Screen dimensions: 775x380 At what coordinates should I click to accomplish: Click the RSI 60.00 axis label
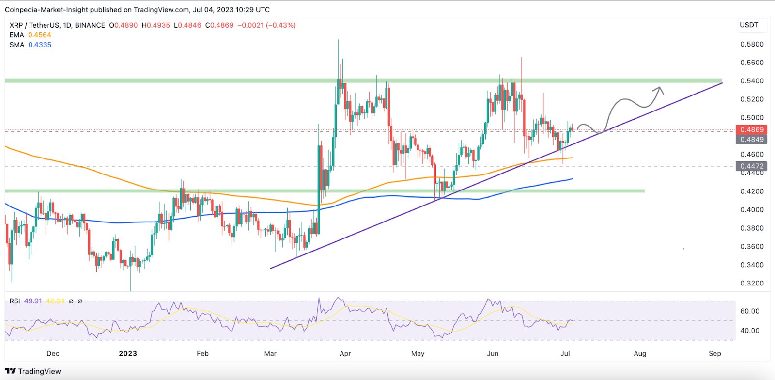(750, 311)
